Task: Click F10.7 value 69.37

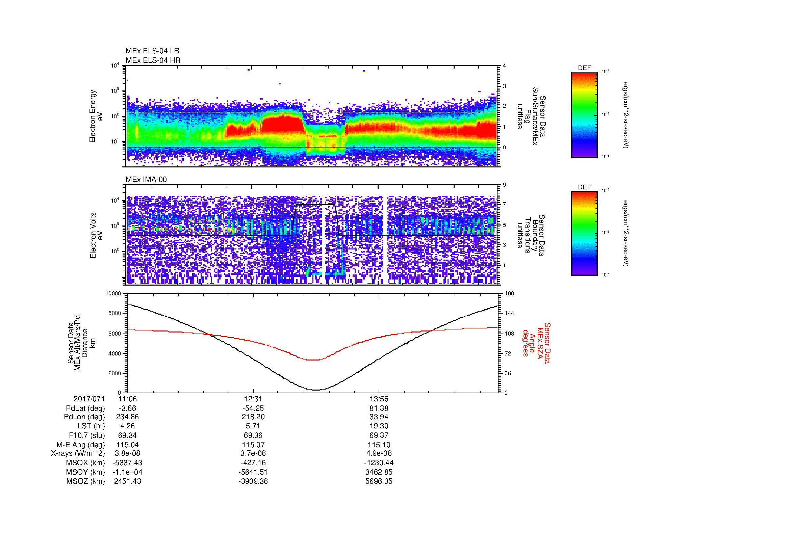Action: click(379, 435)
